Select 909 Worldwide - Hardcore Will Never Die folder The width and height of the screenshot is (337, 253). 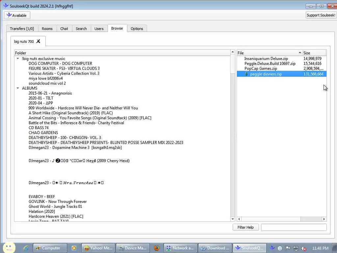pyautogui.click(x=83, y=108)
